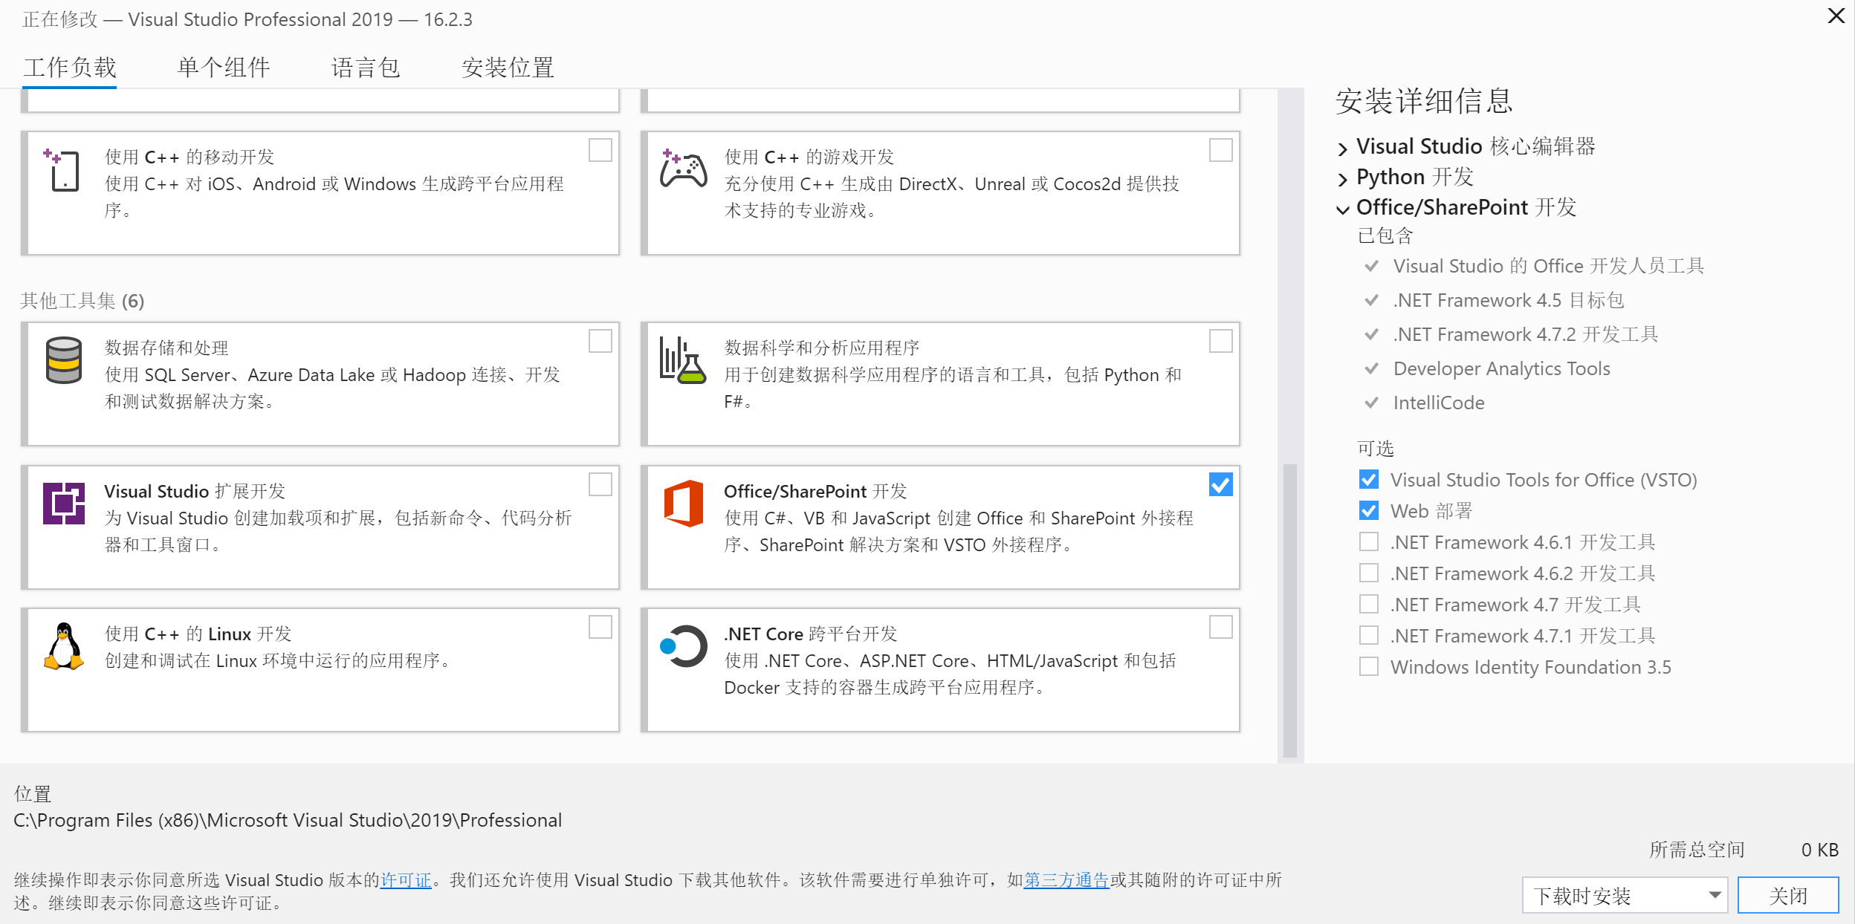Enable .NET Framework 4.7.1 开发工具 option
1855x924 pixels.
(x=1368, y=636)
